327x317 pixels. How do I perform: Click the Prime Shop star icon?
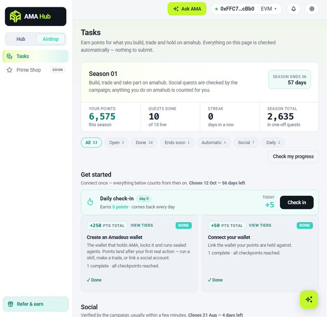tap(10, 70)
